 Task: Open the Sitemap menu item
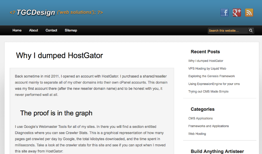(71, 30)
